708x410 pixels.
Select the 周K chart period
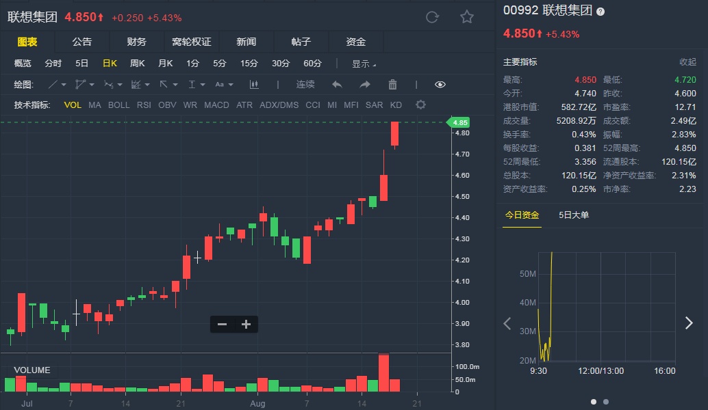click(137, 64)
